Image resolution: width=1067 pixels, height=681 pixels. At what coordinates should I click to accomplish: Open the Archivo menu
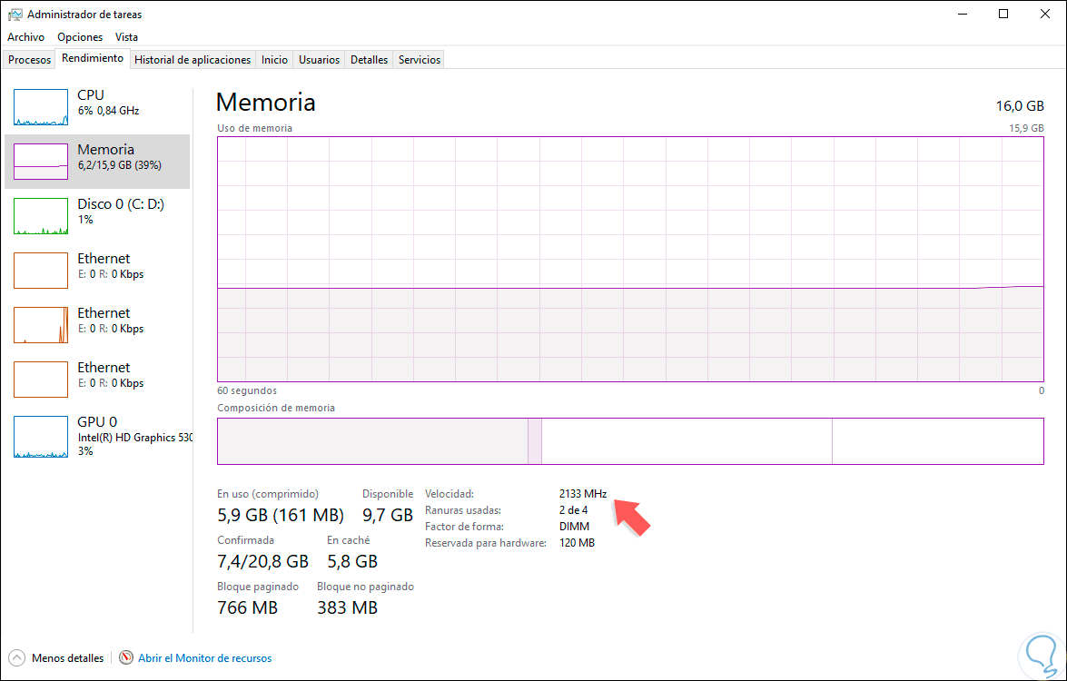tap(25, 36)
